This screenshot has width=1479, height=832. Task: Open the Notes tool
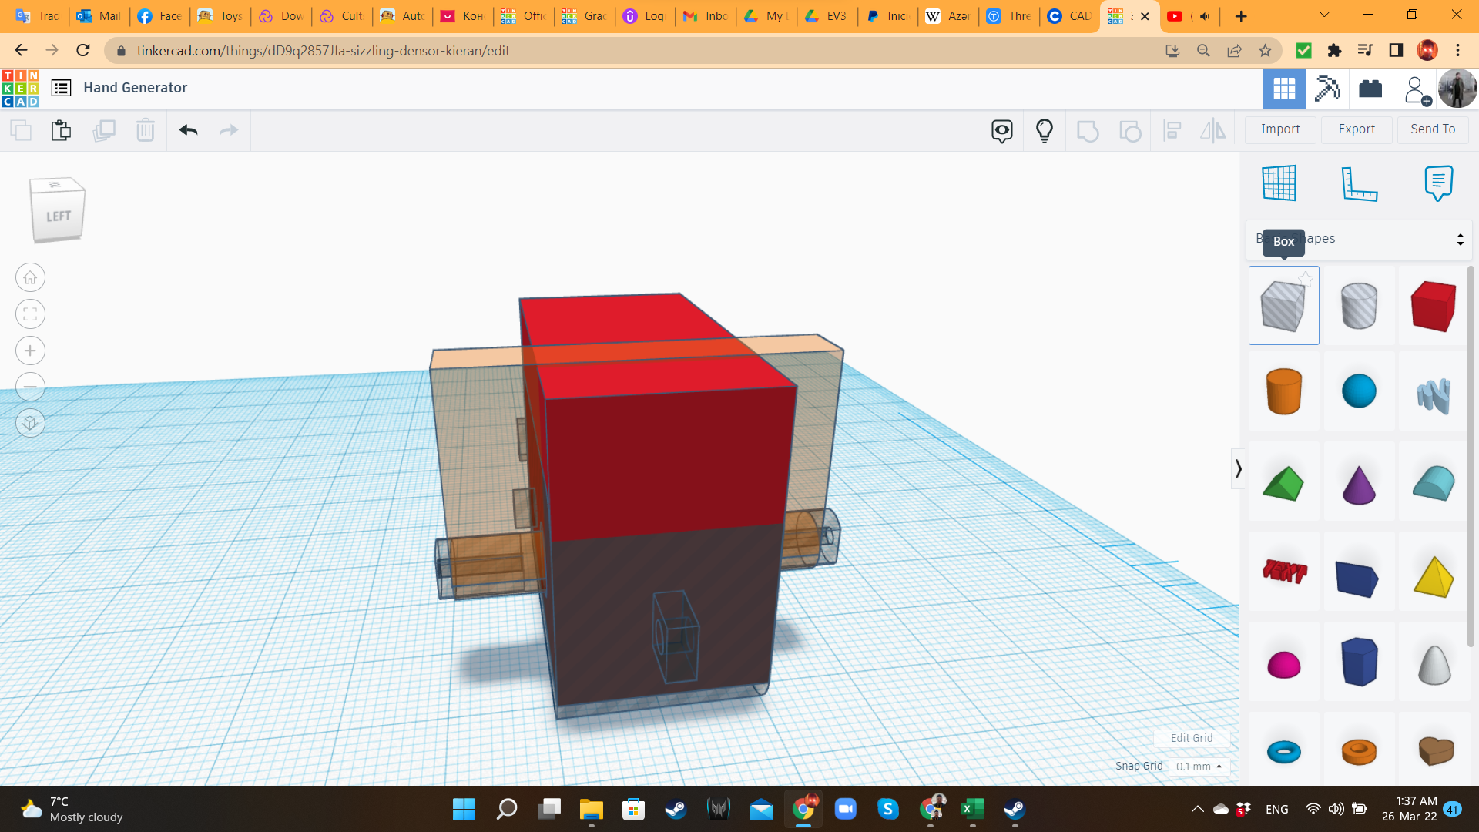pyautogui.click(x=1438, y=183)
